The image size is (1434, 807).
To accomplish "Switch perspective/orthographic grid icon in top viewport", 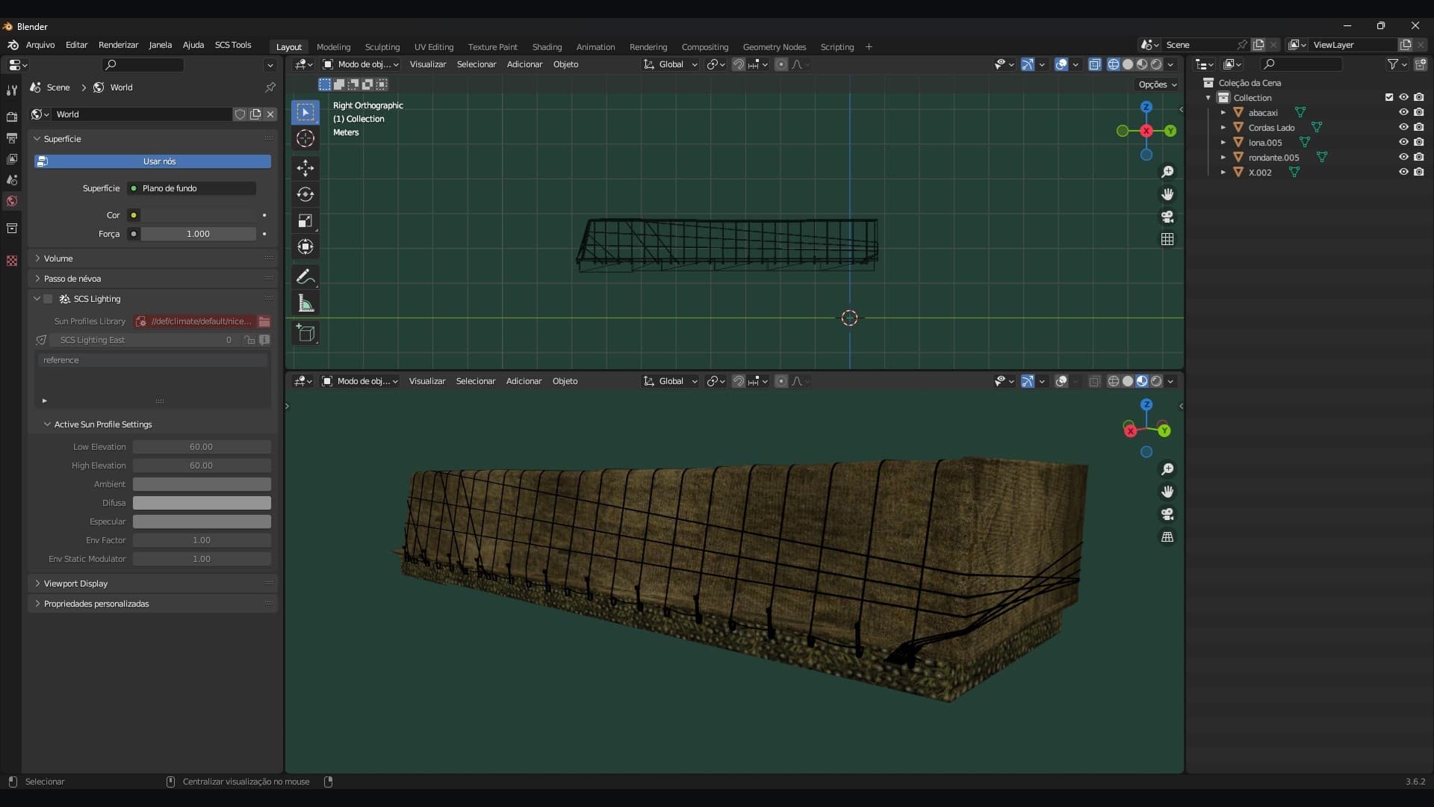I will coord(1167,239).
